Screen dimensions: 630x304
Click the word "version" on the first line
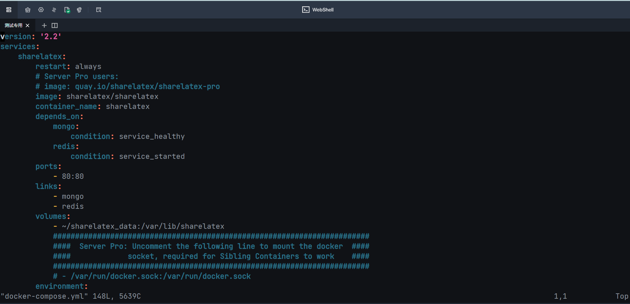(x=16, y=37)
